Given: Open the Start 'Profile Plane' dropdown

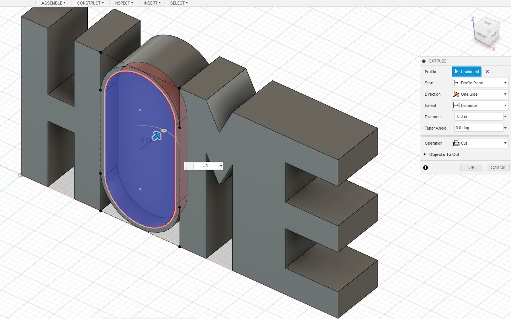Looking at the screenshot, I should 480,83.
